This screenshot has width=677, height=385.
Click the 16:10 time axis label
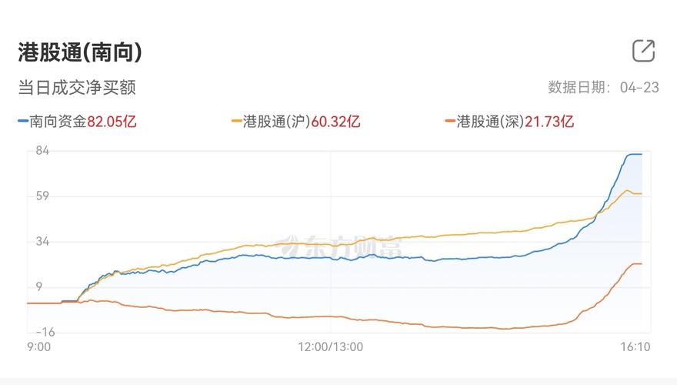coord(635,347)
